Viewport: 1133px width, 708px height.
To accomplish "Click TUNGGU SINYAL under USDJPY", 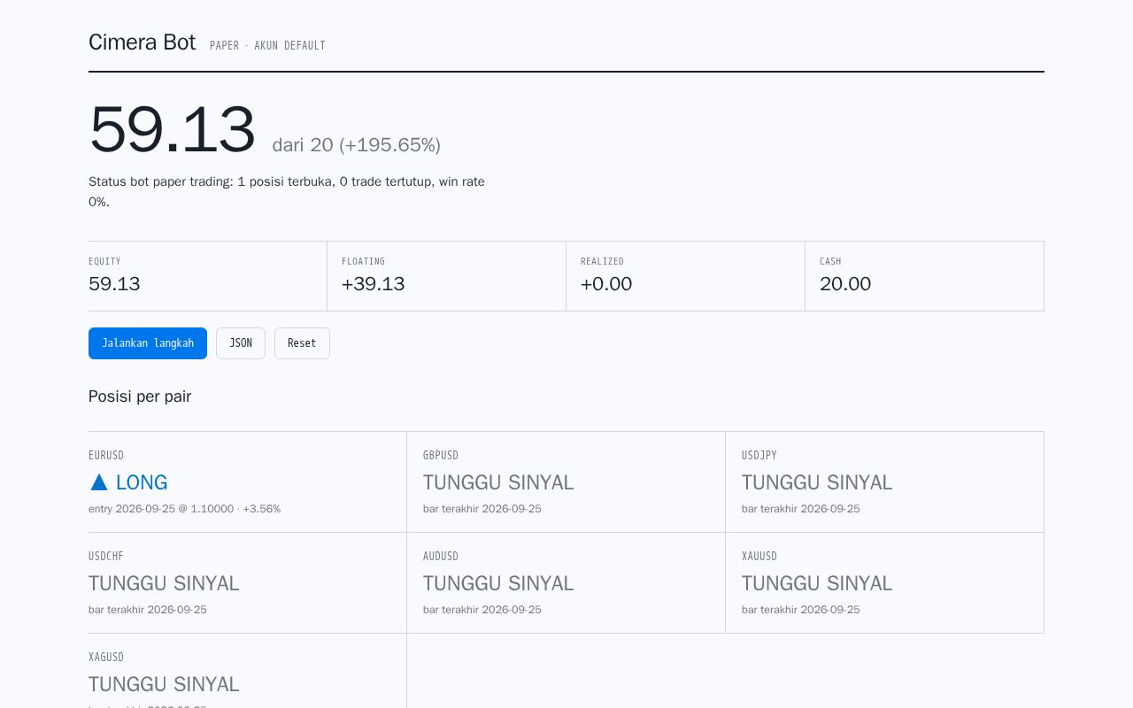I will [x=817, y=482].
